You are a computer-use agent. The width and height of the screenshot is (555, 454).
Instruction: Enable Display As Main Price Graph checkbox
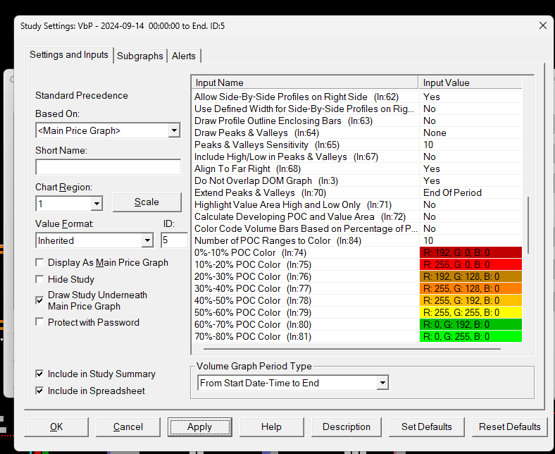point(40,263)
